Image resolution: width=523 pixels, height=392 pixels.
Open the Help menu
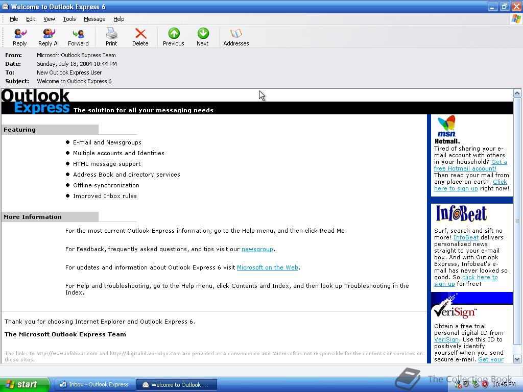pyautogui.click(x=118, y=19)
